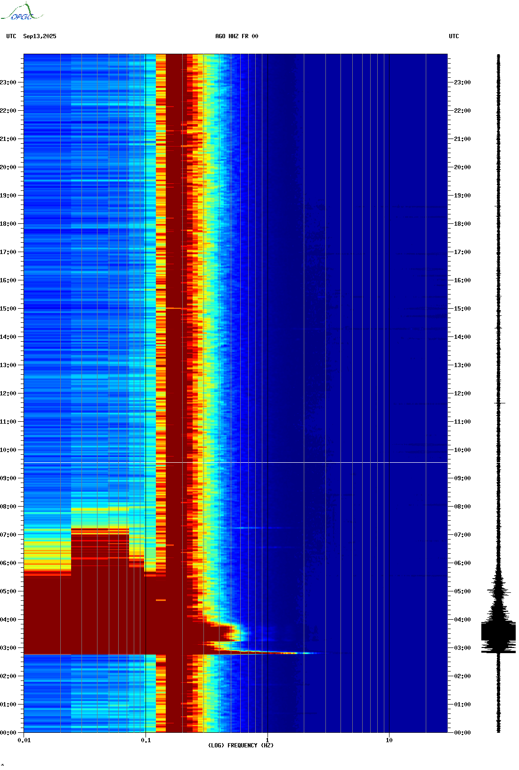
Task: Click the 0.01 frequency axis label
Action: 24,740
